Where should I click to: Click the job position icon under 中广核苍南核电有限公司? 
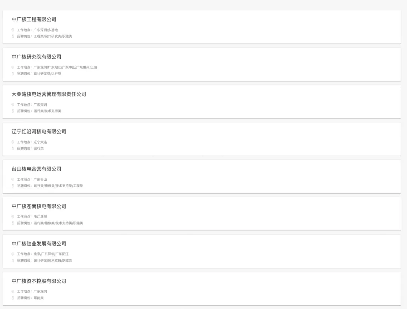click(13, 223)
